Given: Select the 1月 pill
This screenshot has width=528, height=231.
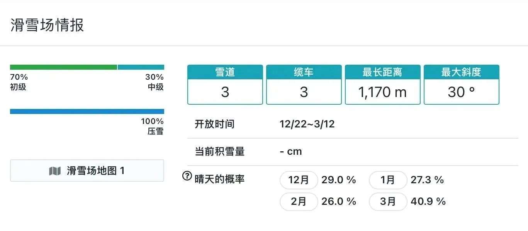Looking at the screenshot, I should 388,180.
